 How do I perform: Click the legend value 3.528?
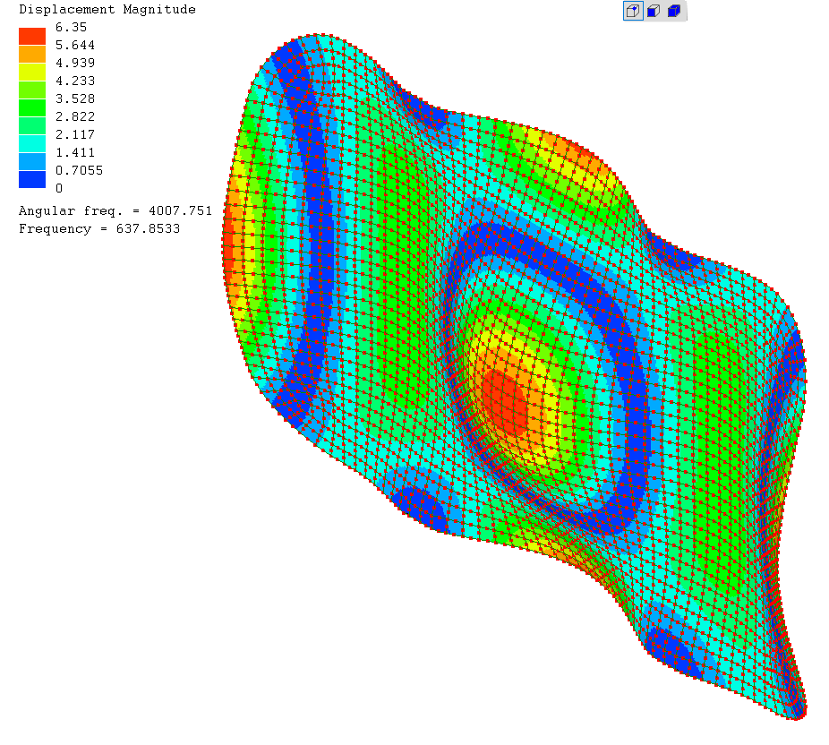point(75,98)
